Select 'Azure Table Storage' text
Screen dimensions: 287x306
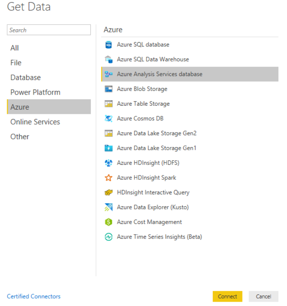click(143, 104)
